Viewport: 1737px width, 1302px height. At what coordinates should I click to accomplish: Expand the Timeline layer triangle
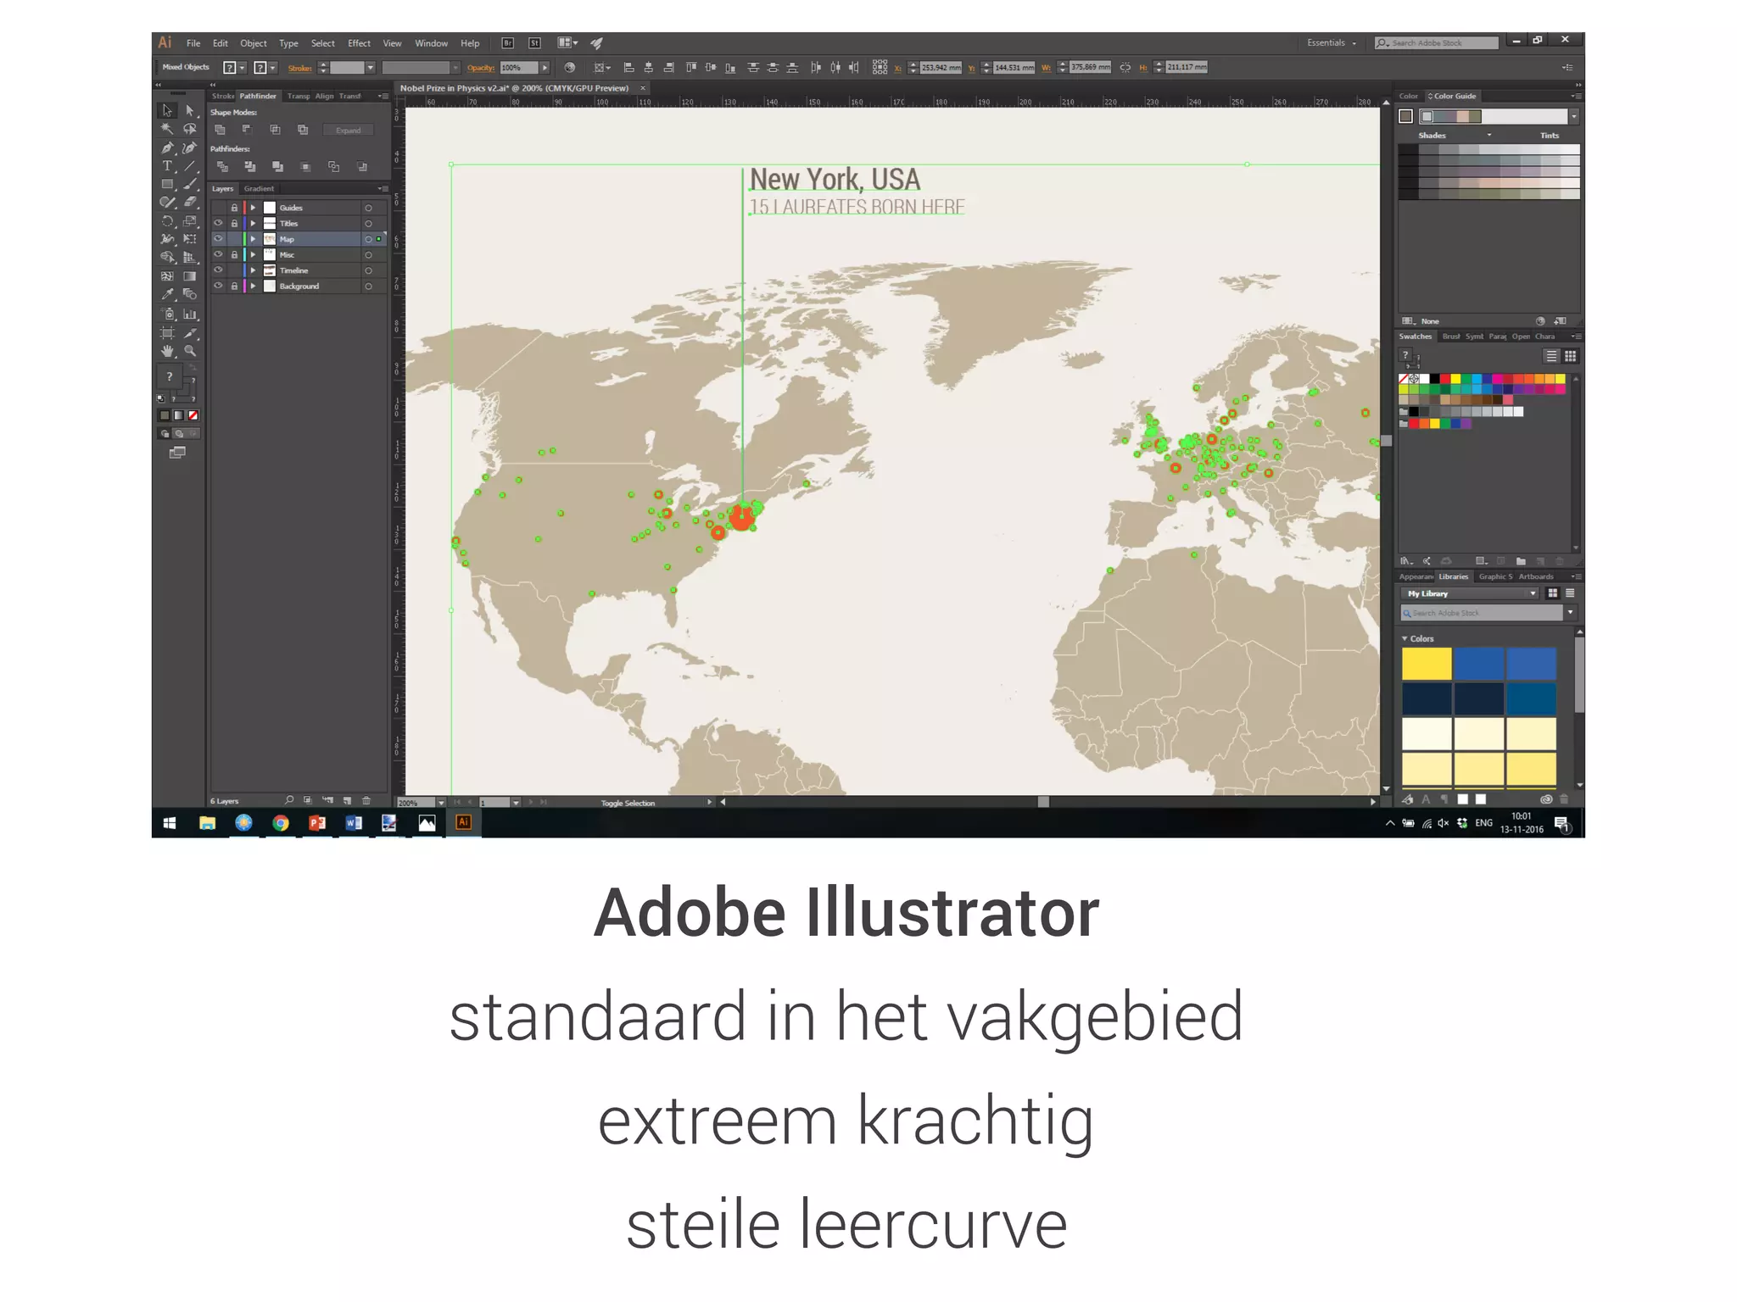[253, 270]
